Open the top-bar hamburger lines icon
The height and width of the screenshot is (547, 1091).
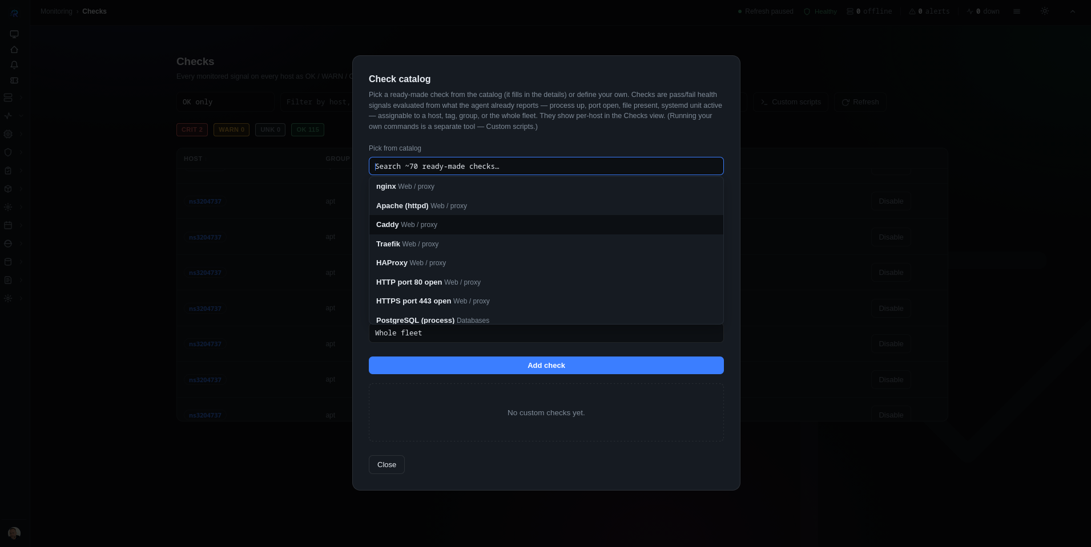pyautogui.click(x=1017, y=11)
